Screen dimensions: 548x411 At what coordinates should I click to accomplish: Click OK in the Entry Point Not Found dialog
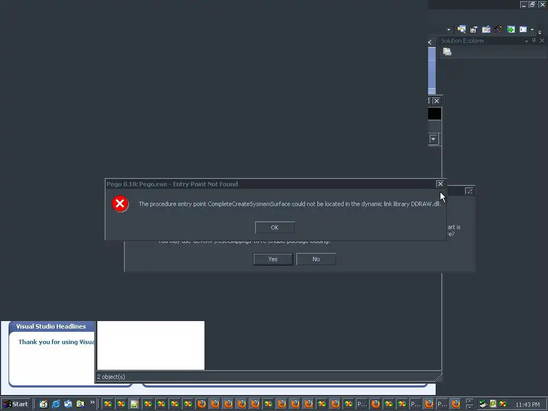[x=275, y=227]
